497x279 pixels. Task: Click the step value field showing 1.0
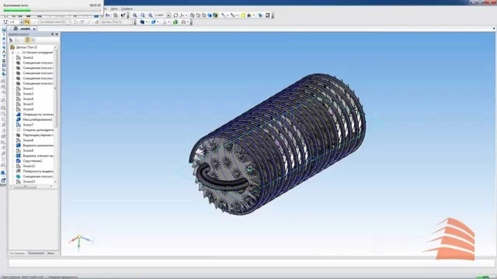[14, 22]
